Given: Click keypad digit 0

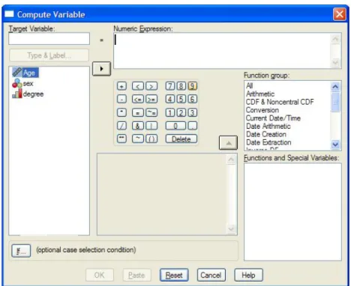Looking at the screenshot, I should coord(175,126).
